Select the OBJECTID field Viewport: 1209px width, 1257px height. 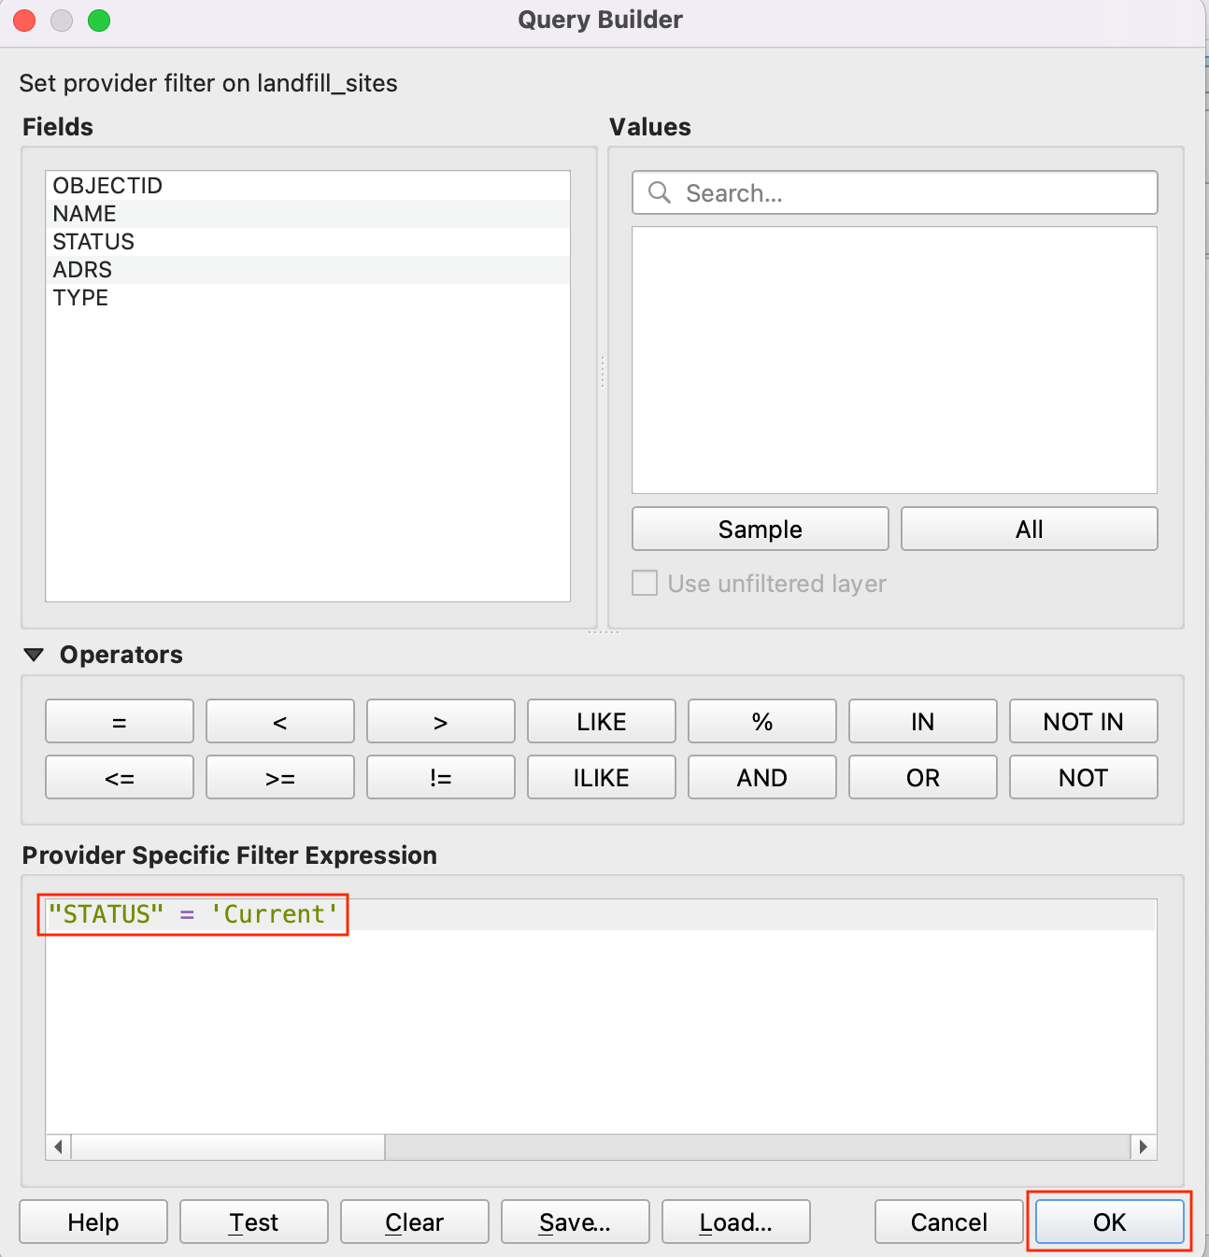[x=107, y=186]
